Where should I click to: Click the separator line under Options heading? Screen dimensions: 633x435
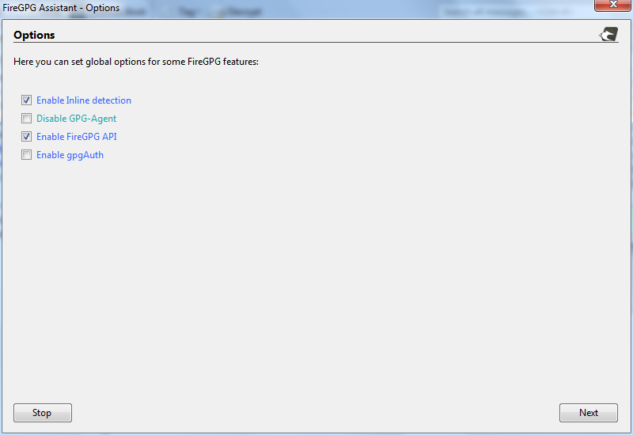316,43
